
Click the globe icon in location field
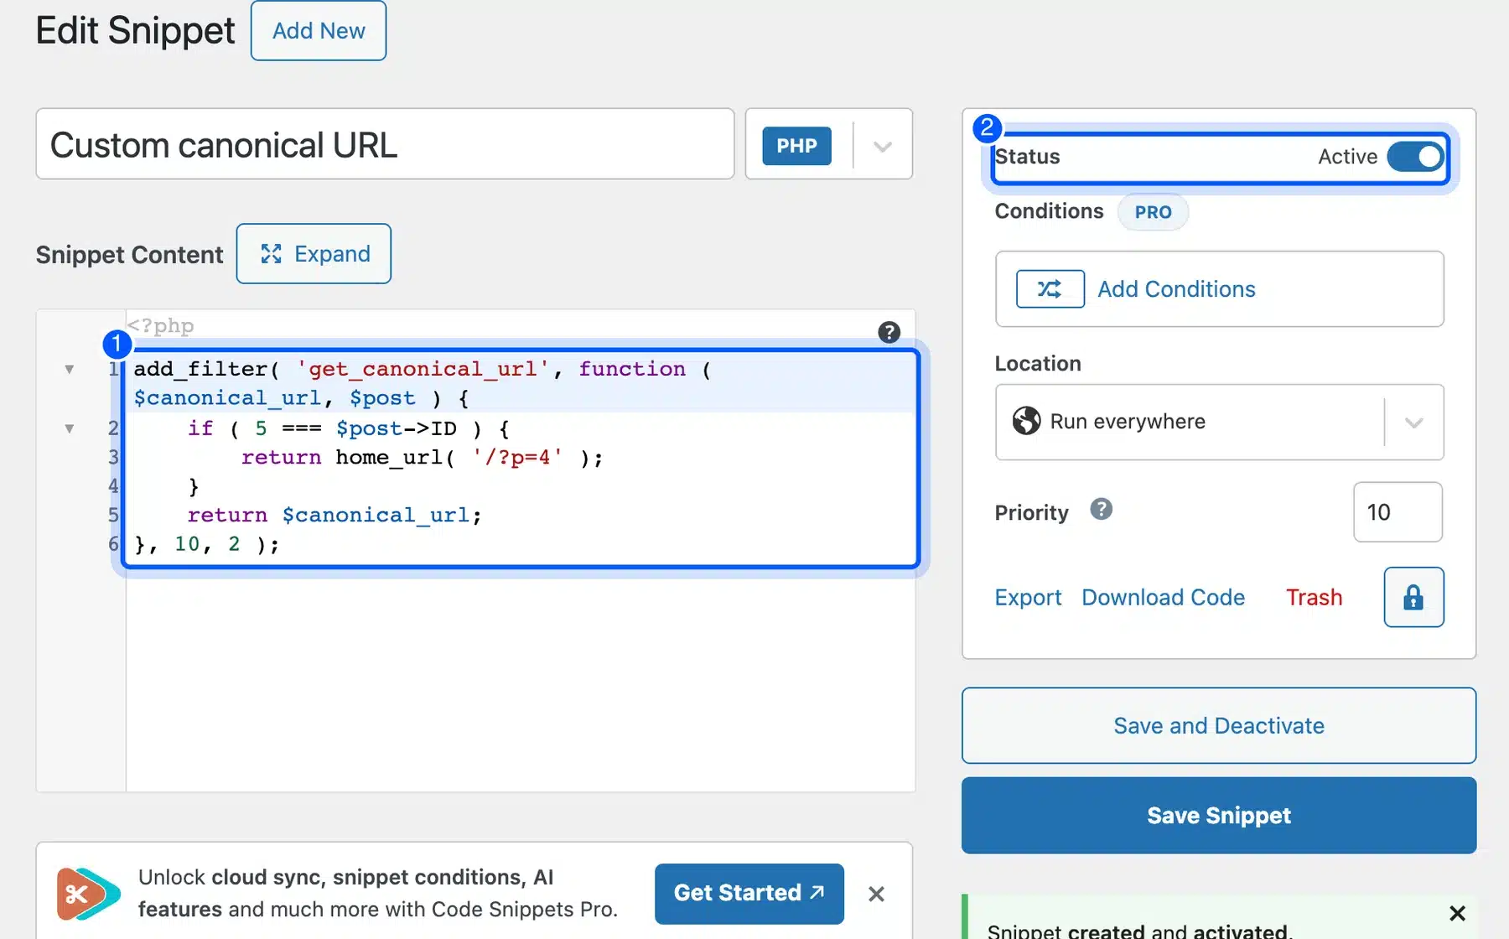click(1026, 421)
